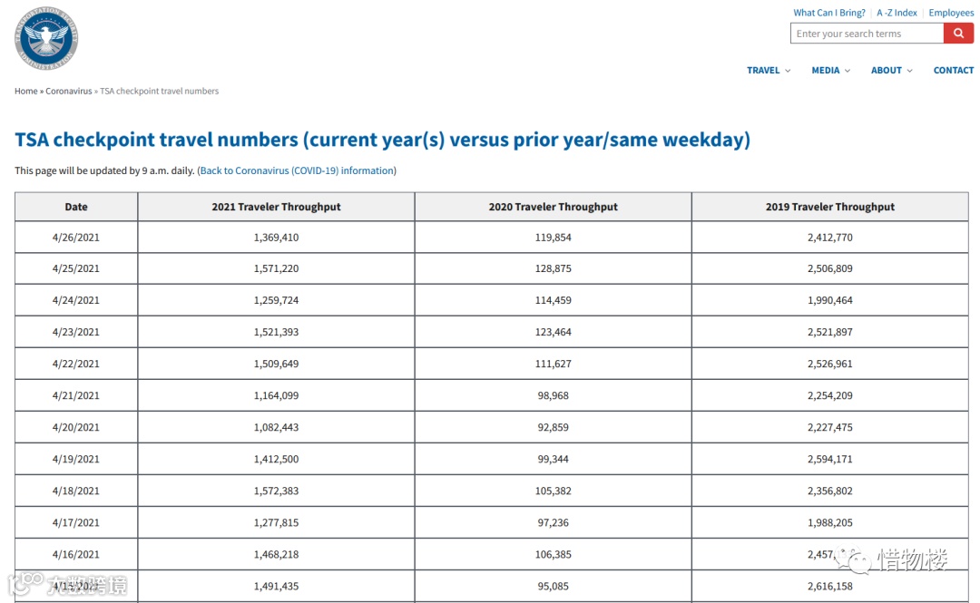
Task: Click the 1,369,410 throughput value
Action: coord(276,238)
